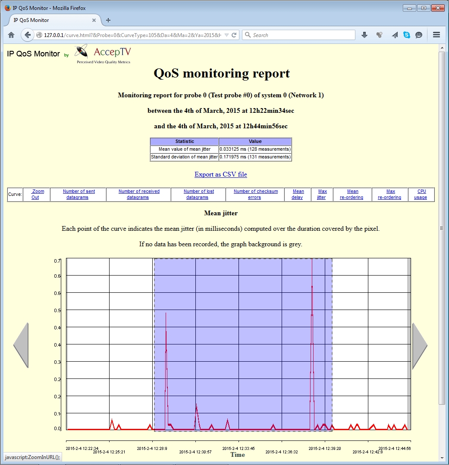Switch to the CPU usage curve
Image resolution: width=449 pixels, height=465 pixels.
pyautogui.click(x=421, y=195)
